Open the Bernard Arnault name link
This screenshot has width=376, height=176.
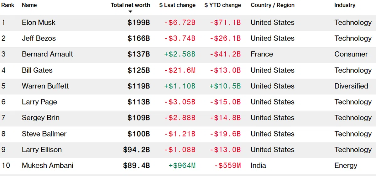[x=47, y=54]
